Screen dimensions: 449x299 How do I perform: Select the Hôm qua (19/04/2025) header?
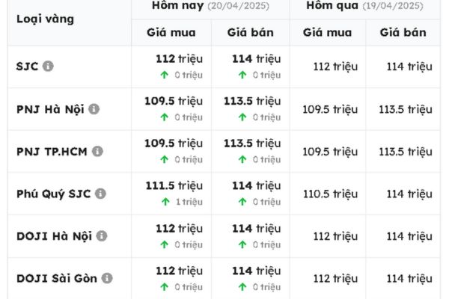pos(367,5)
